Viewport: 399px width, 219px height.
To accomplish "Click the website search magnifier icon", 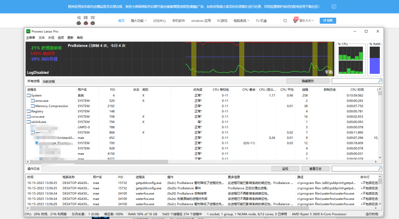I will pyautogui.click(x=285, y=21).
